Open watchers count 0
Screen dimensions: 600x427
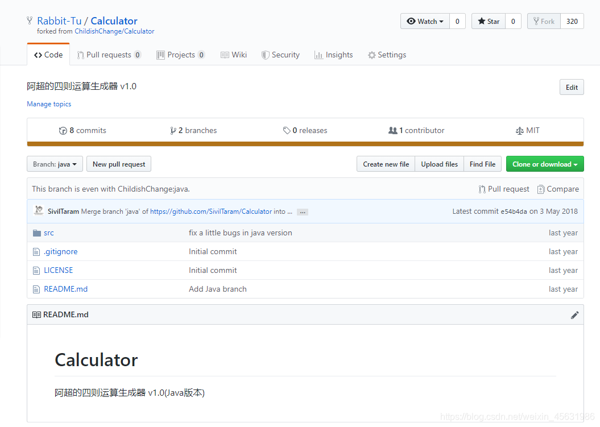click(457, 22)
